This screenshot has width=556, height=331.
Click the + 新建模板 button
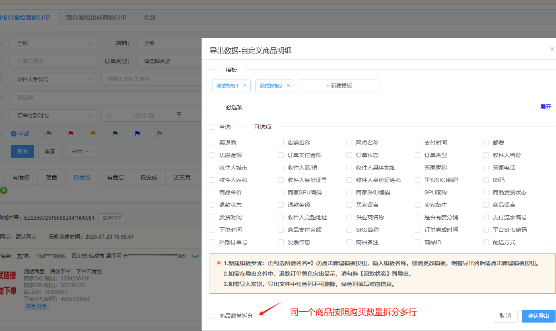339,86
